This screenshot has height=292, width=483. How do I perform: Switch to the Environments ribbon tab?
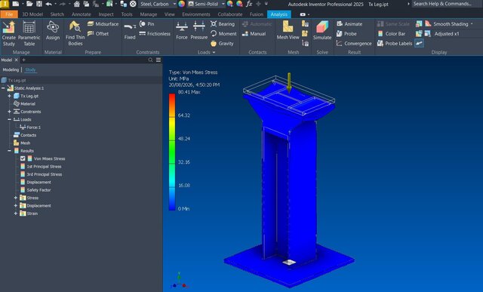196,14
